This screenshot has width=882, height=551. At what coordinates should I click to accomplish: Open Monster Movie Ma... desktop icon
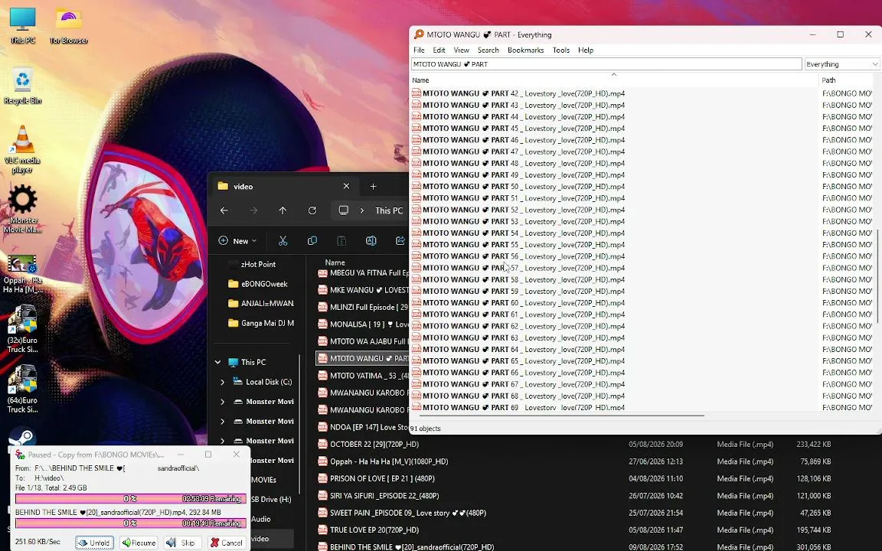pyautogui.click(x=22, y=209)
